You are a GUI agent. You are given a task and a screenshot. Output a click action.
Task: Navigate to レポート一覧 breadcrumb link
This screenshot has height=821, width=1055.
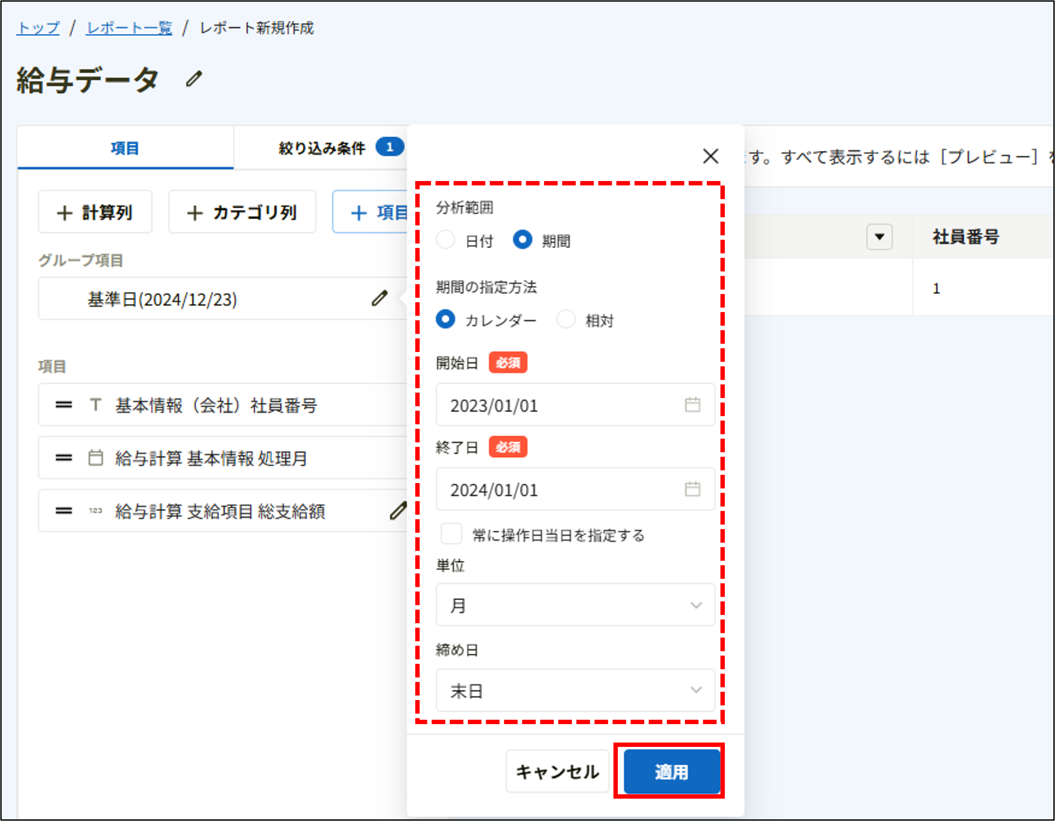128,28
